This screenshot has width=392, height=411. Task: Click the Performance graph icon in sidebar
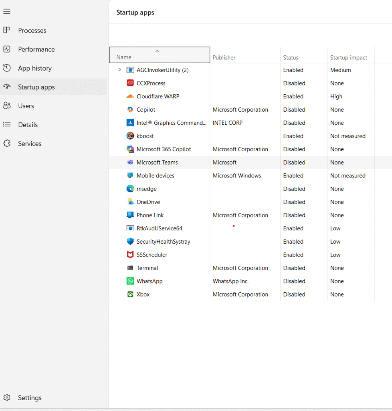[x=7, y=49]
